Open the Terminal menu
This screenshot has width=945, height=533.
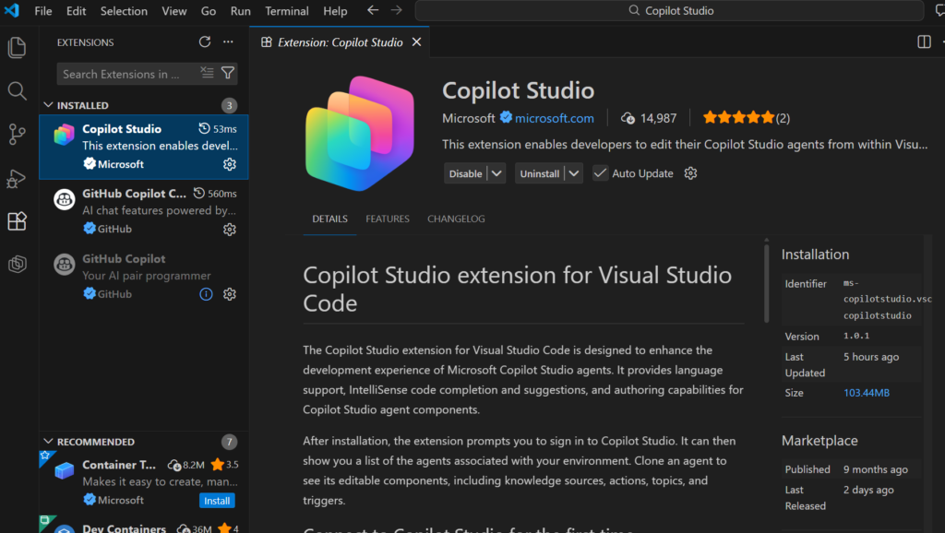click(287, 11)
